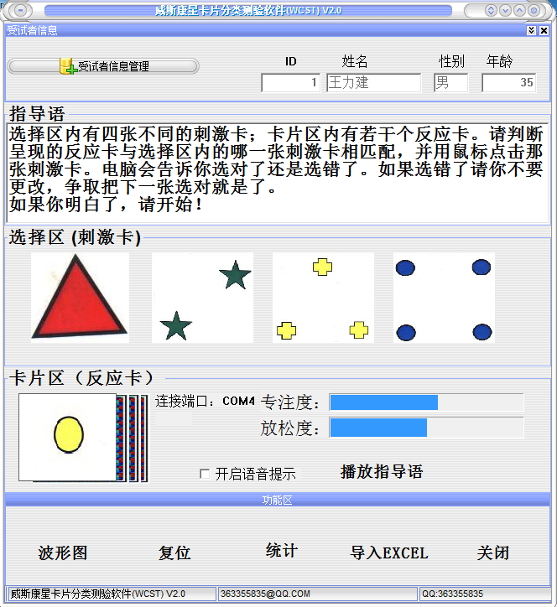Select the two green stars card
The height and width of the screenshot is (607, 557).
[202, 298]
